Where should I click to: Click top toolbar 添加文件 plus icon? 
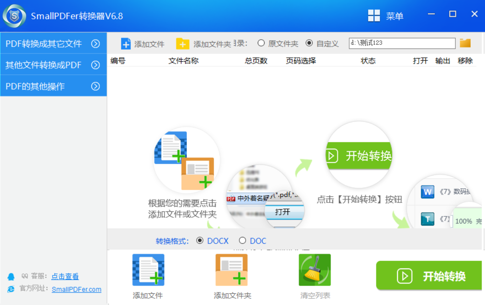(x=126, y=44)
